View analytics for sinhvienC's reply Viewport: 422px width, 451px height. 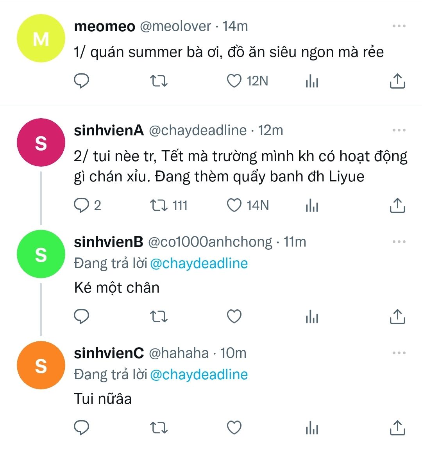click(x=312, y=428)
